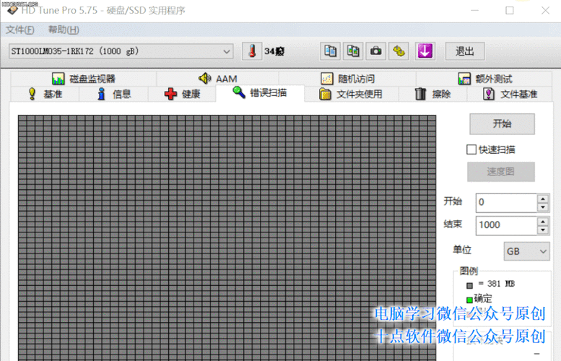Increase the 开始 start value with up arrow

[543, 198]
